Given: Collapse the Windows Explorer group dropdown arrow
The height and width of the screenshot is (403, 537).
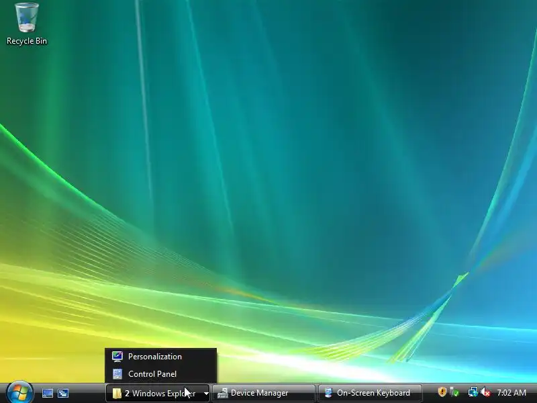Looking at the screenshot, I should (206, 394).
